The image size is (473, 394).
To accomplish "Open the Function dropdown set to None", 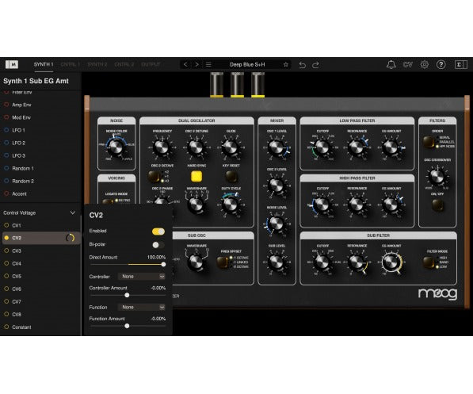I will 142,307.
